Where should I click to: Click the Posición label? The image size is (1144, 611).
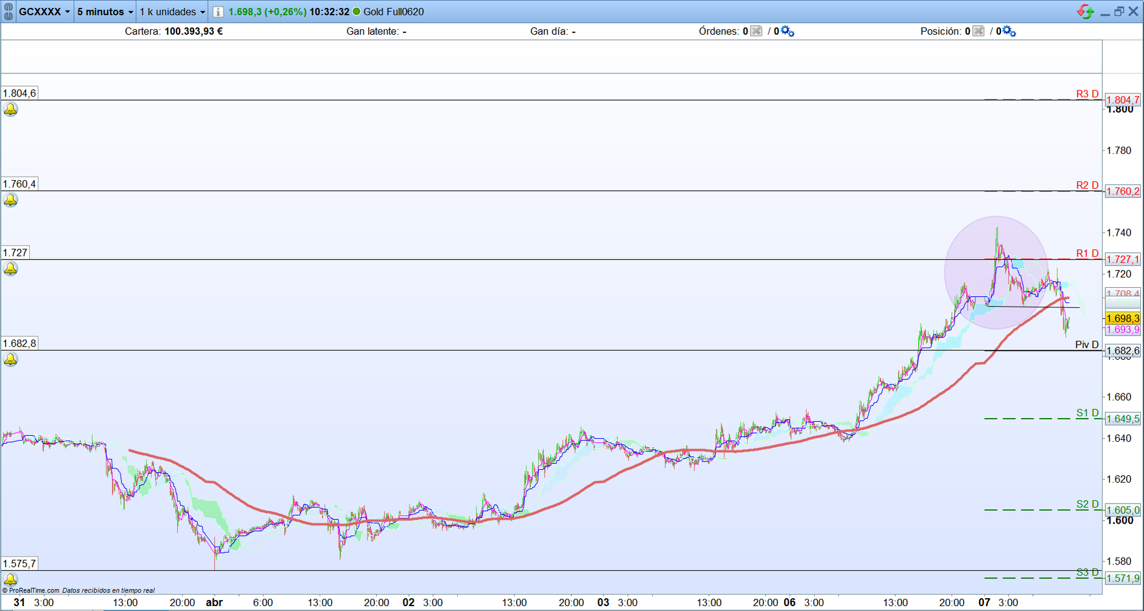pos(941,31)
